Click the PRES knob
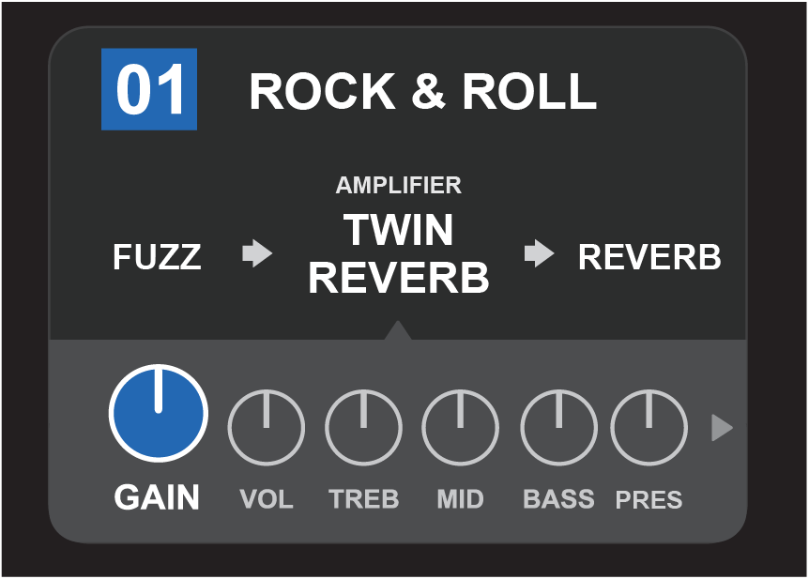 coord(649,428)
